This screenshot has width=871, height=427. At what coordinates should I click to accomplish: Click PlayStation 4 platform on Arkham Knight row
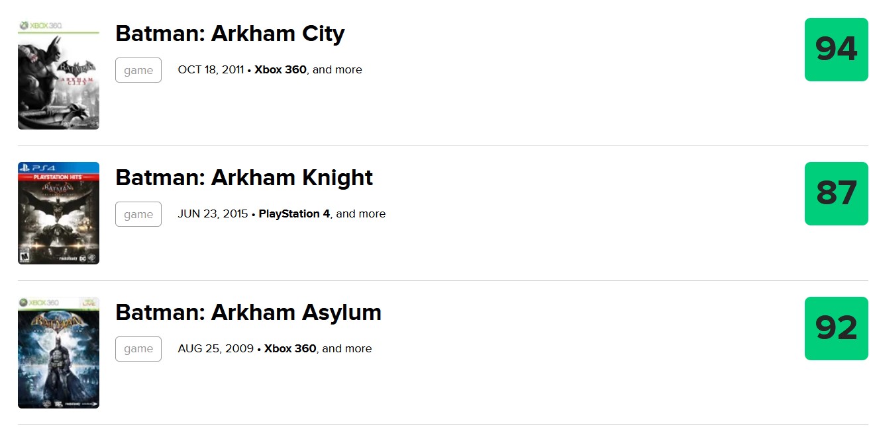(294, 214)
